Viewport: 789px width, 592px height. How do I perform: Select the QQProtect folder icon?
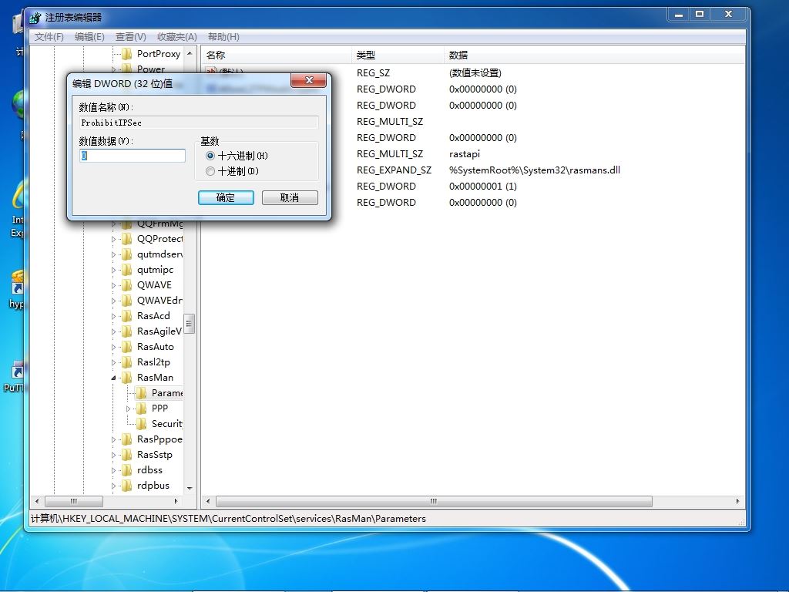[127, 239]
